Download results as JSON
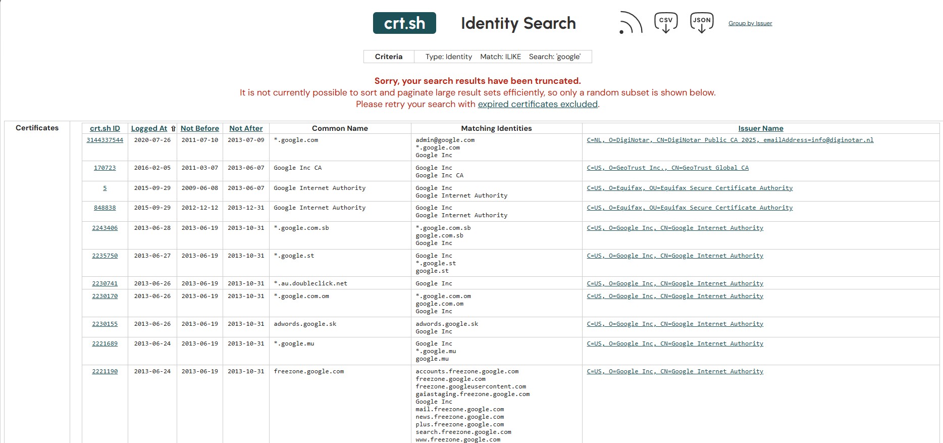 tap(702, 23)
